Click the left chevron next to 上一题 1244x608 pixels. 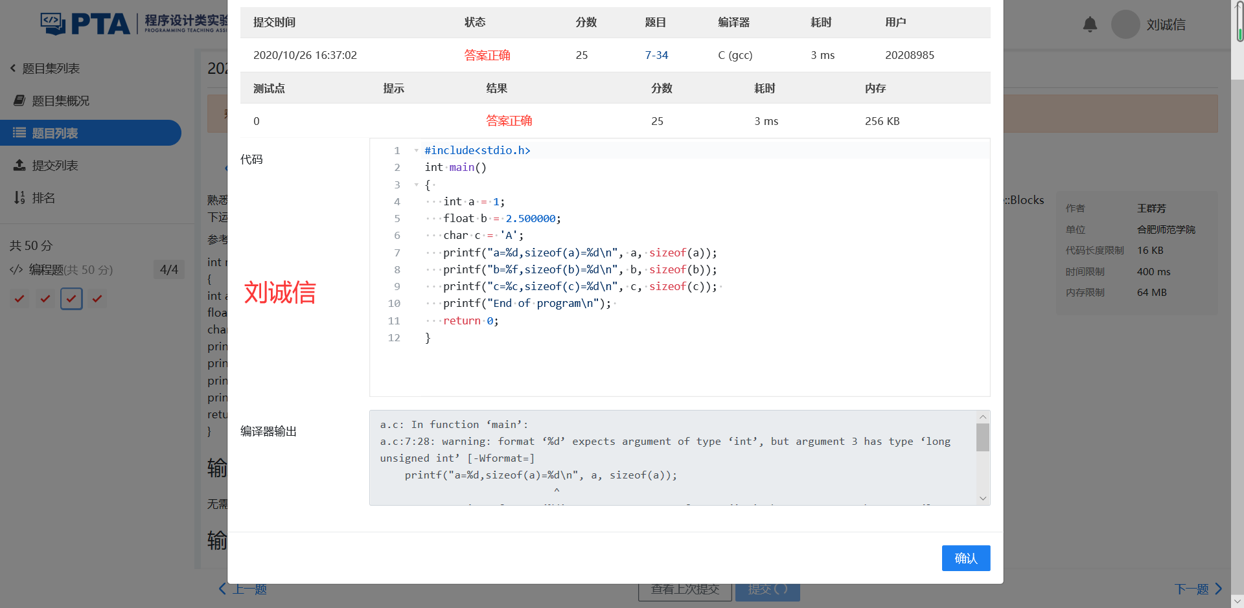pyautogui.click(x=222, y=589)
